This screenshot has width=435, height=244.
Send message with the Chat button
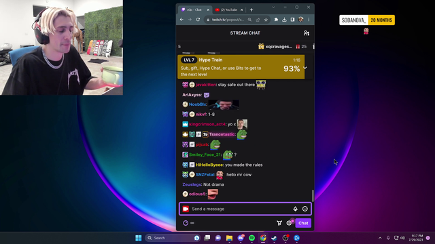pyautogui.click(x=303, y=223)
